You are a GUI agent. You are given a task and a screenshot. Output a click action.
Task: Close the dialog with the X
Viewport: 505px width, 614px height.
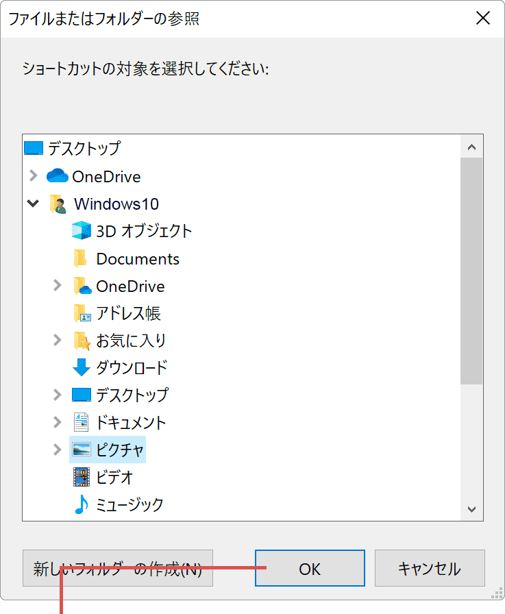point(483,19)
